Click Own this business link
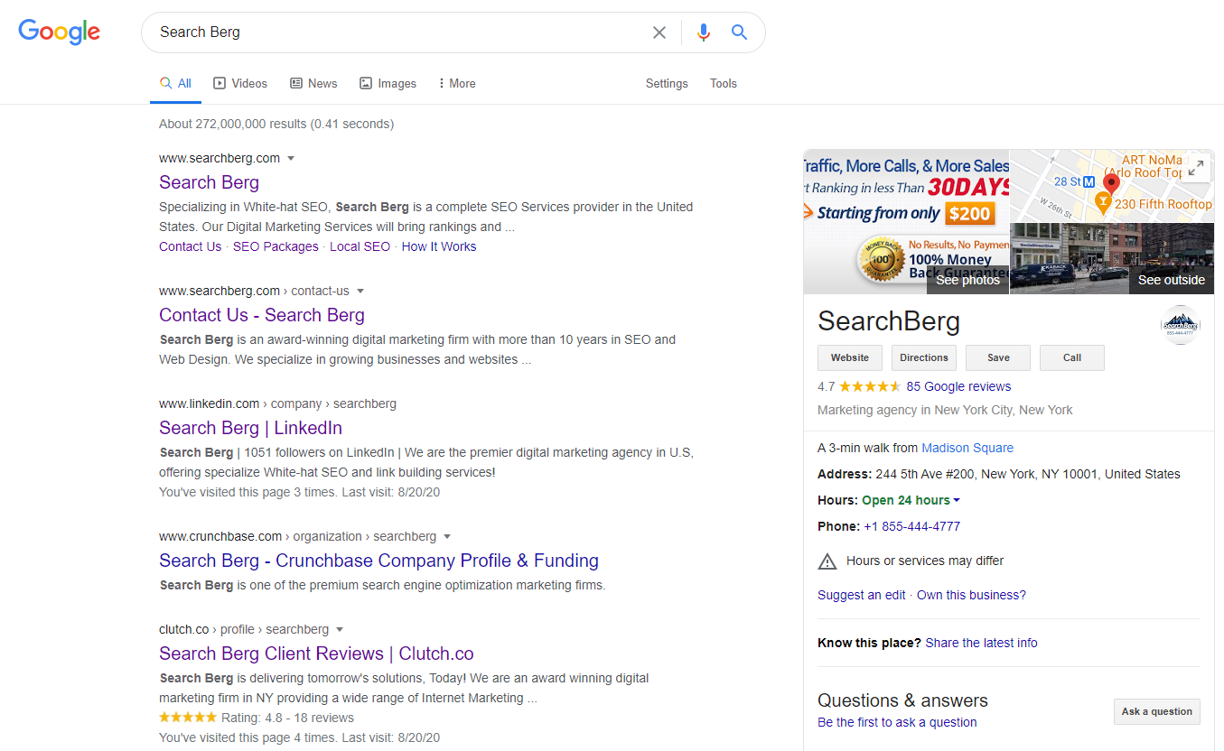Screen dimensions: 1224x751 [971, 595]
